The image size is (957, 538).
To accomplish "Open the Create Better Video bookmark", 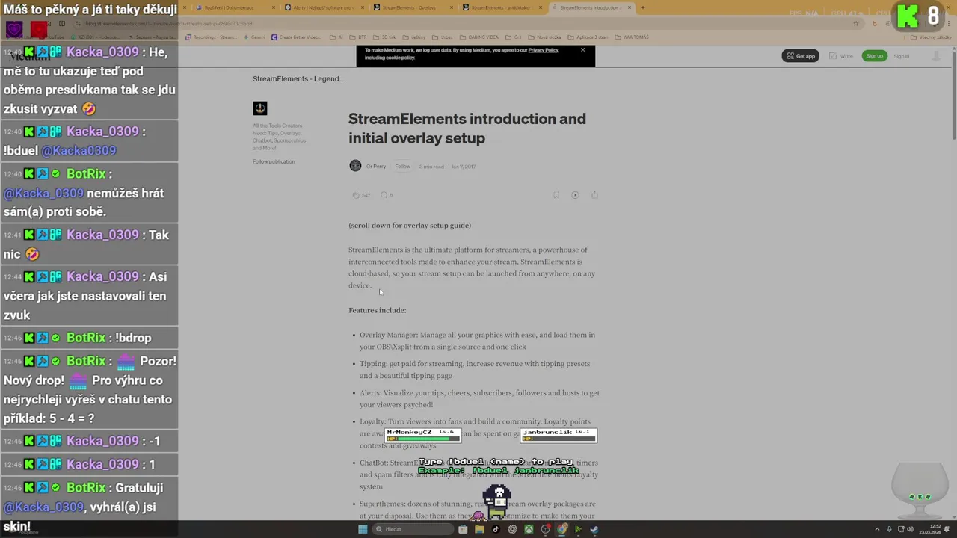I will pyautogui.click(x=296, y=37).
